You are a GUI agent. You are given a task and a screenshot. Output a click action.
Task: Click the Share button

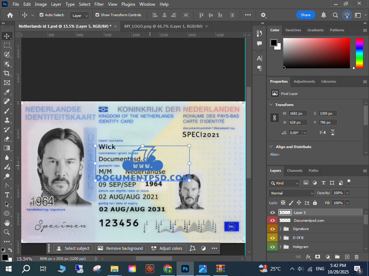[306, 15]
